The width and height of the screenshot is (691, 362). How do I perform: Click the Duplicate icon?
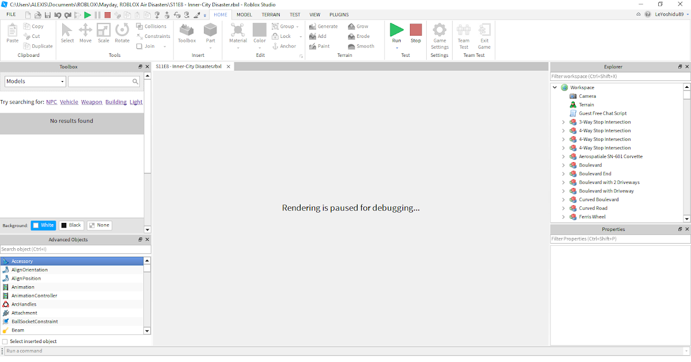pyautogui.click(x=27, y=46)
